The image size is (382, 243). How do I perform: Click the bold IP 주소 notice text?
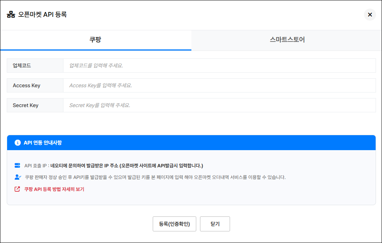pos(126,165)
